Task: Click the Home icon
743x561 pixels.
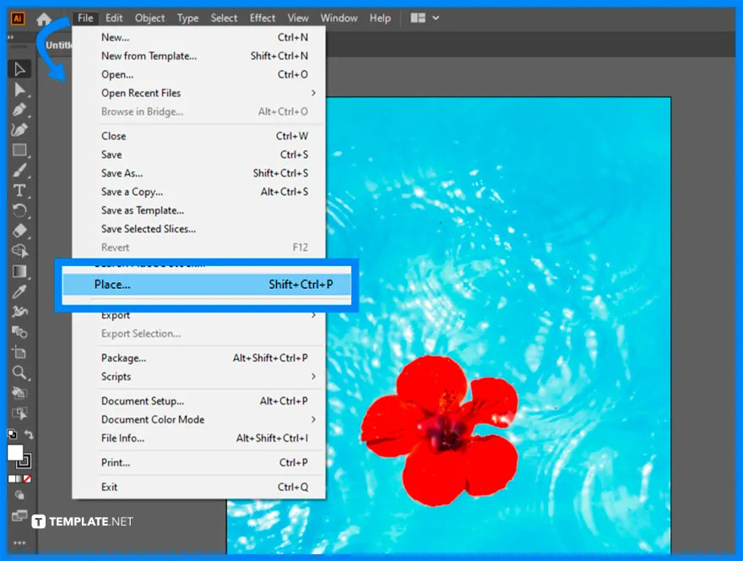Action: click(x=43, y=19)
